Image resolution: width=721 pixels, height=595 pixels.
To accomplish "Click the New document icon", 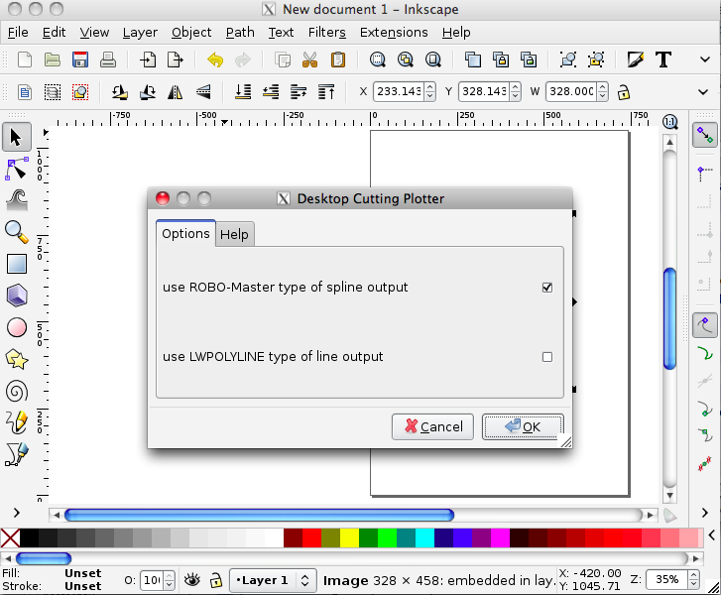I will (25, 59).
